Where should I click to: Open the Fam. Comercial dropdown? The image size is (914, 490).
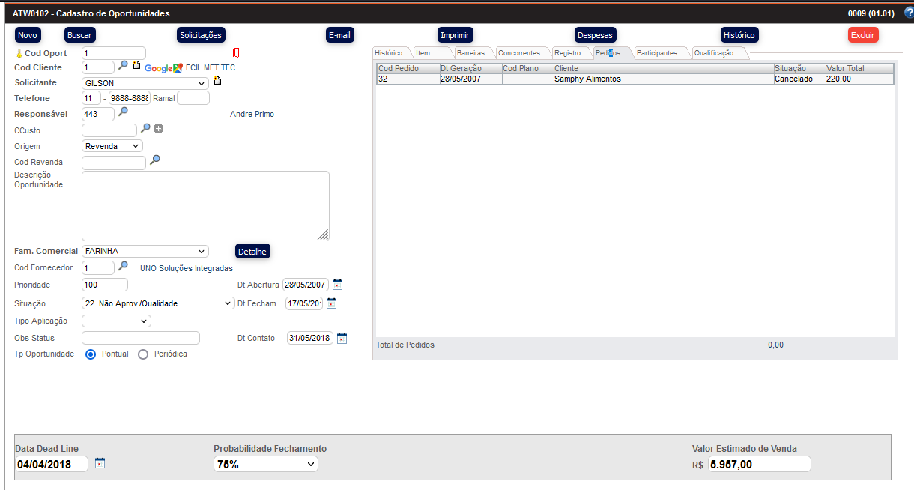(x=145, y=252)
